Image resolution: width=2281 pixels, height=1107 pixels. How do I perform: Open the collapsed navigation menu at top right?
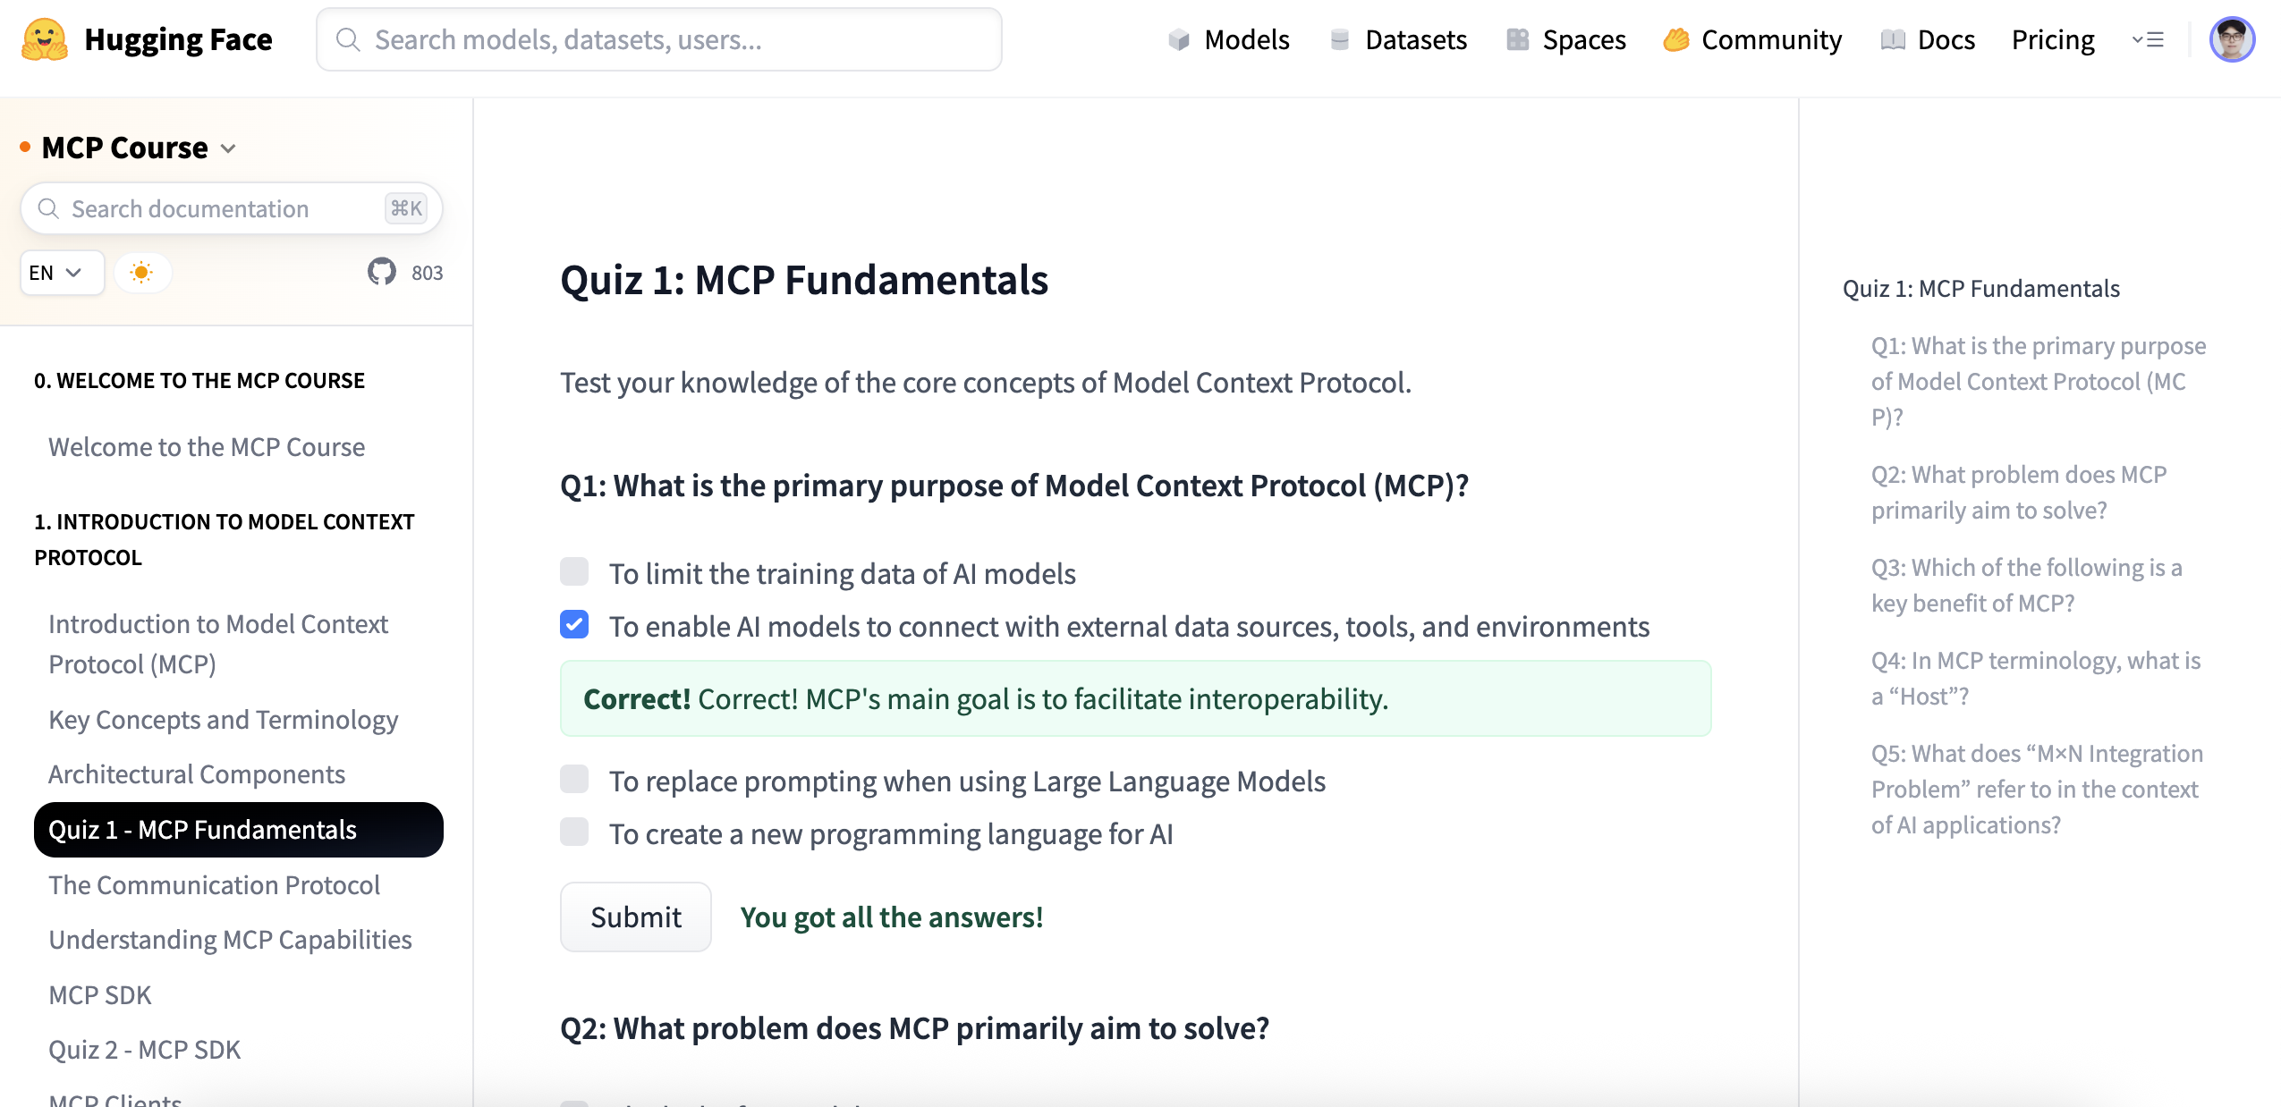2148,39
